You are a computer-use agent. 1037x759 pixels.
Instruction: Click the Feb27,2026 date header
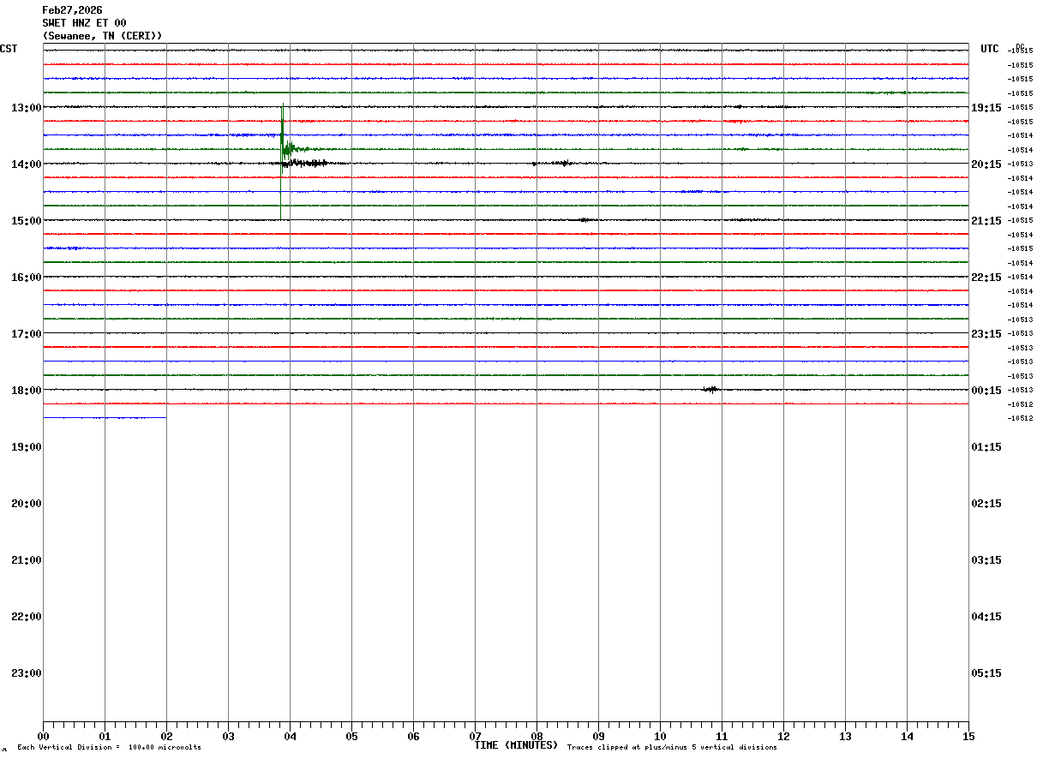coord(72,10)
